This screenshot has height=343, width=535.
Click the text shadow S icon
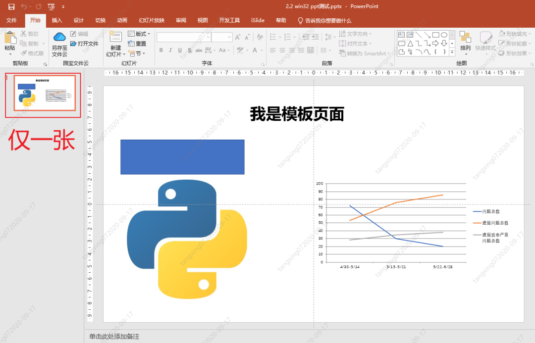[190, 50]
